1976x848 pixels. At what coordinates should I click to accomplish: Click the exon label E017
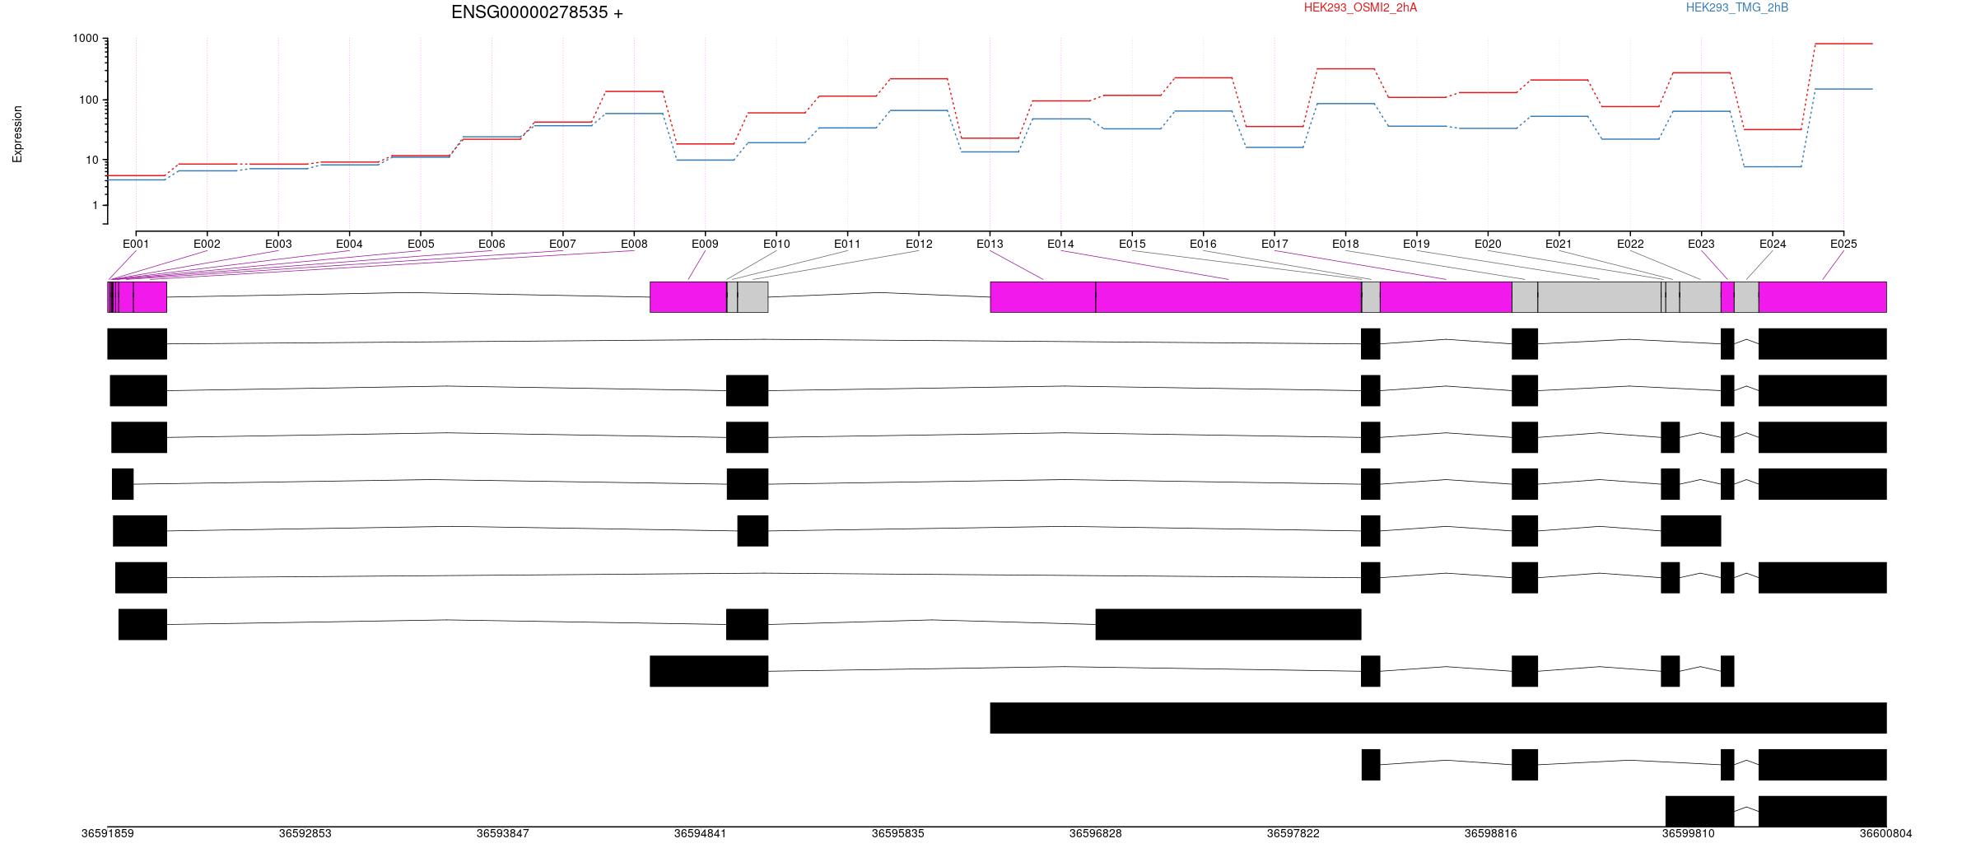click(1275, 244)
